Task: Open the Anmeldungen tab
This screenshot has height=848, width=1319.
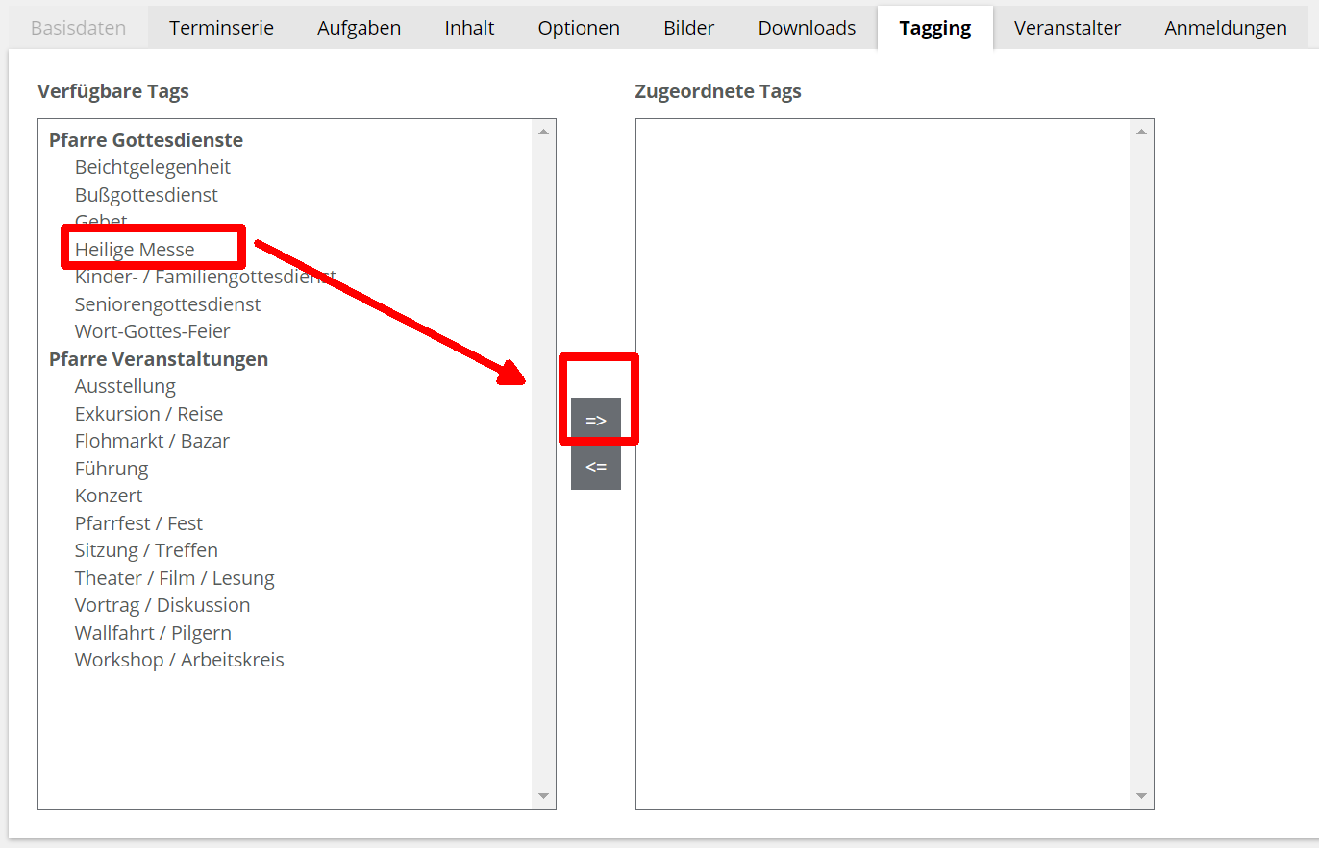Action: [x=1225, y=28]
